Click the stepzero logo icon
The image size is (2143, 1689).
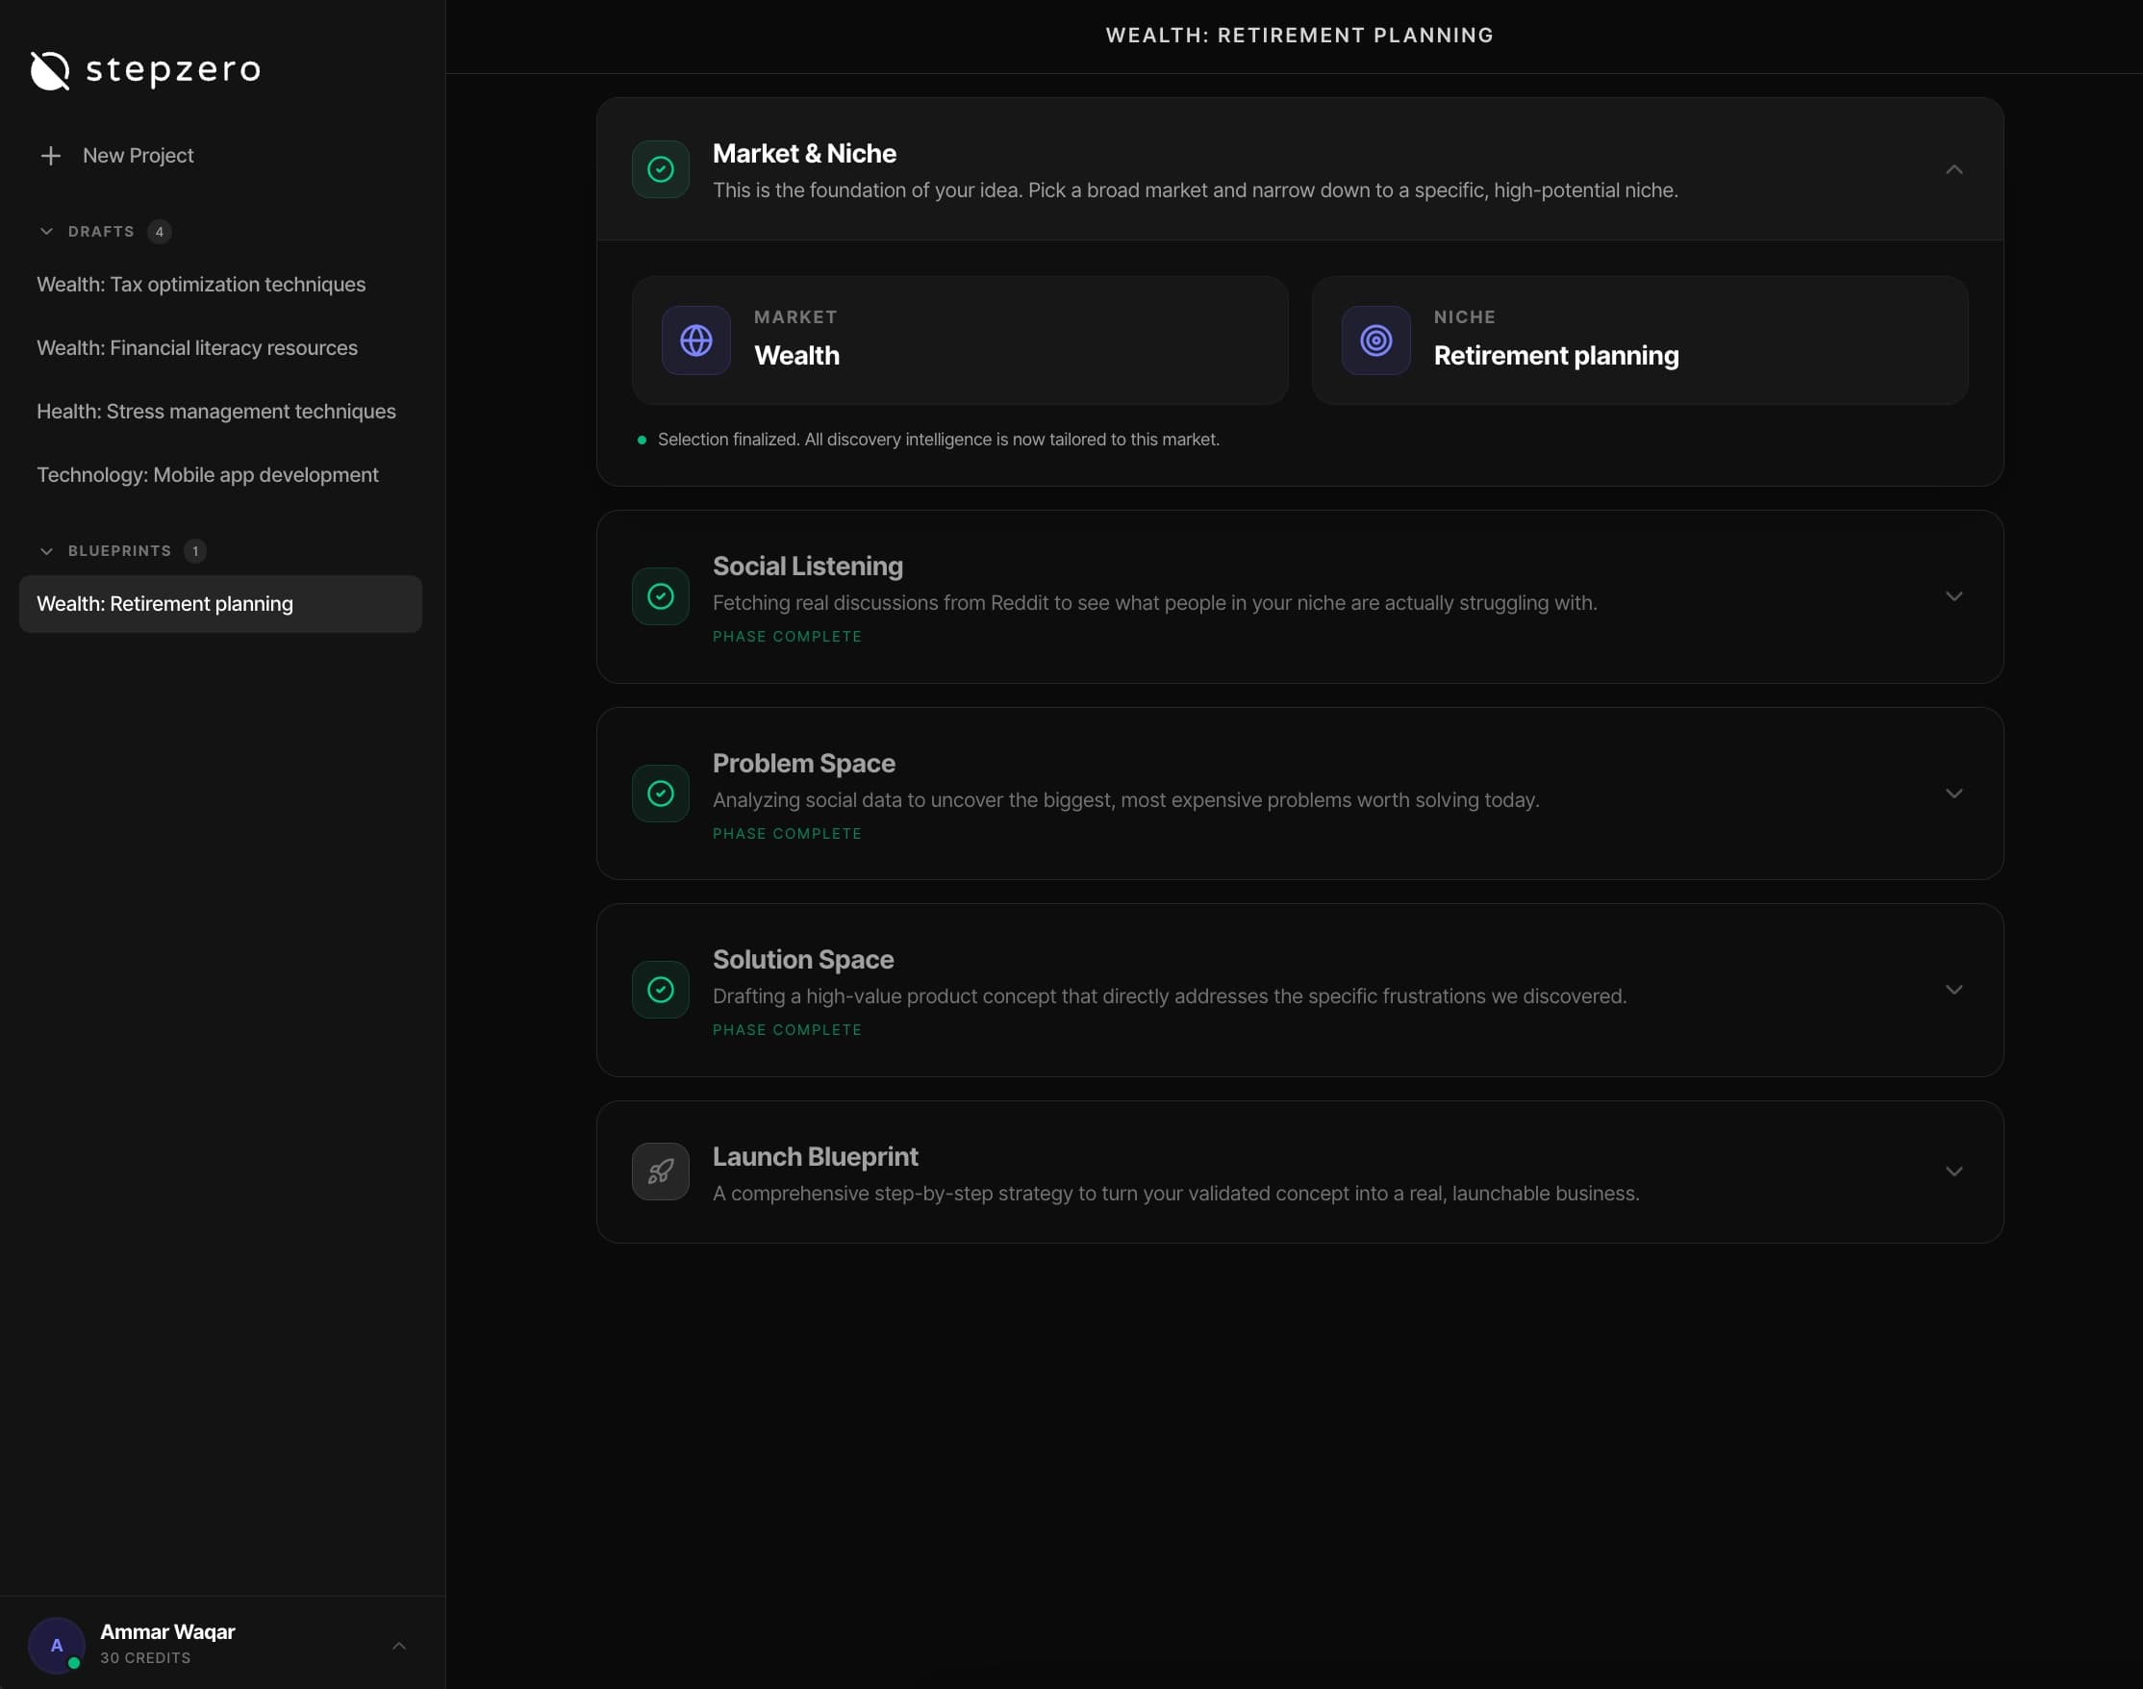pos(50,70)
